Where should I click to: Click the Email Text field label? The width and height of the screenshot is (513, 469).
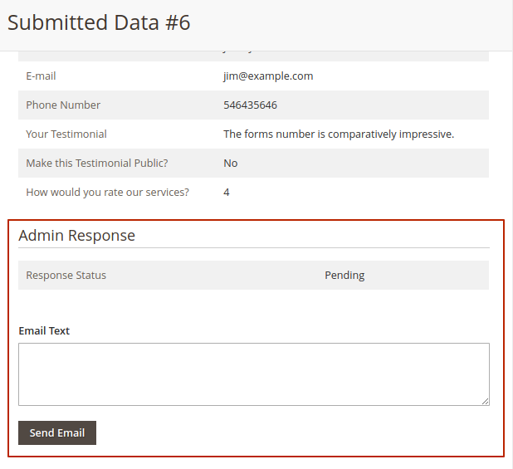[44, 330]
